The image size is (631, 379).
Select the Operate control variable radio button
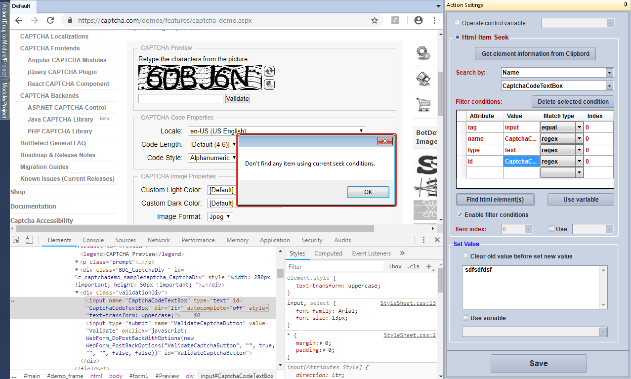click(x=457, y=23)
